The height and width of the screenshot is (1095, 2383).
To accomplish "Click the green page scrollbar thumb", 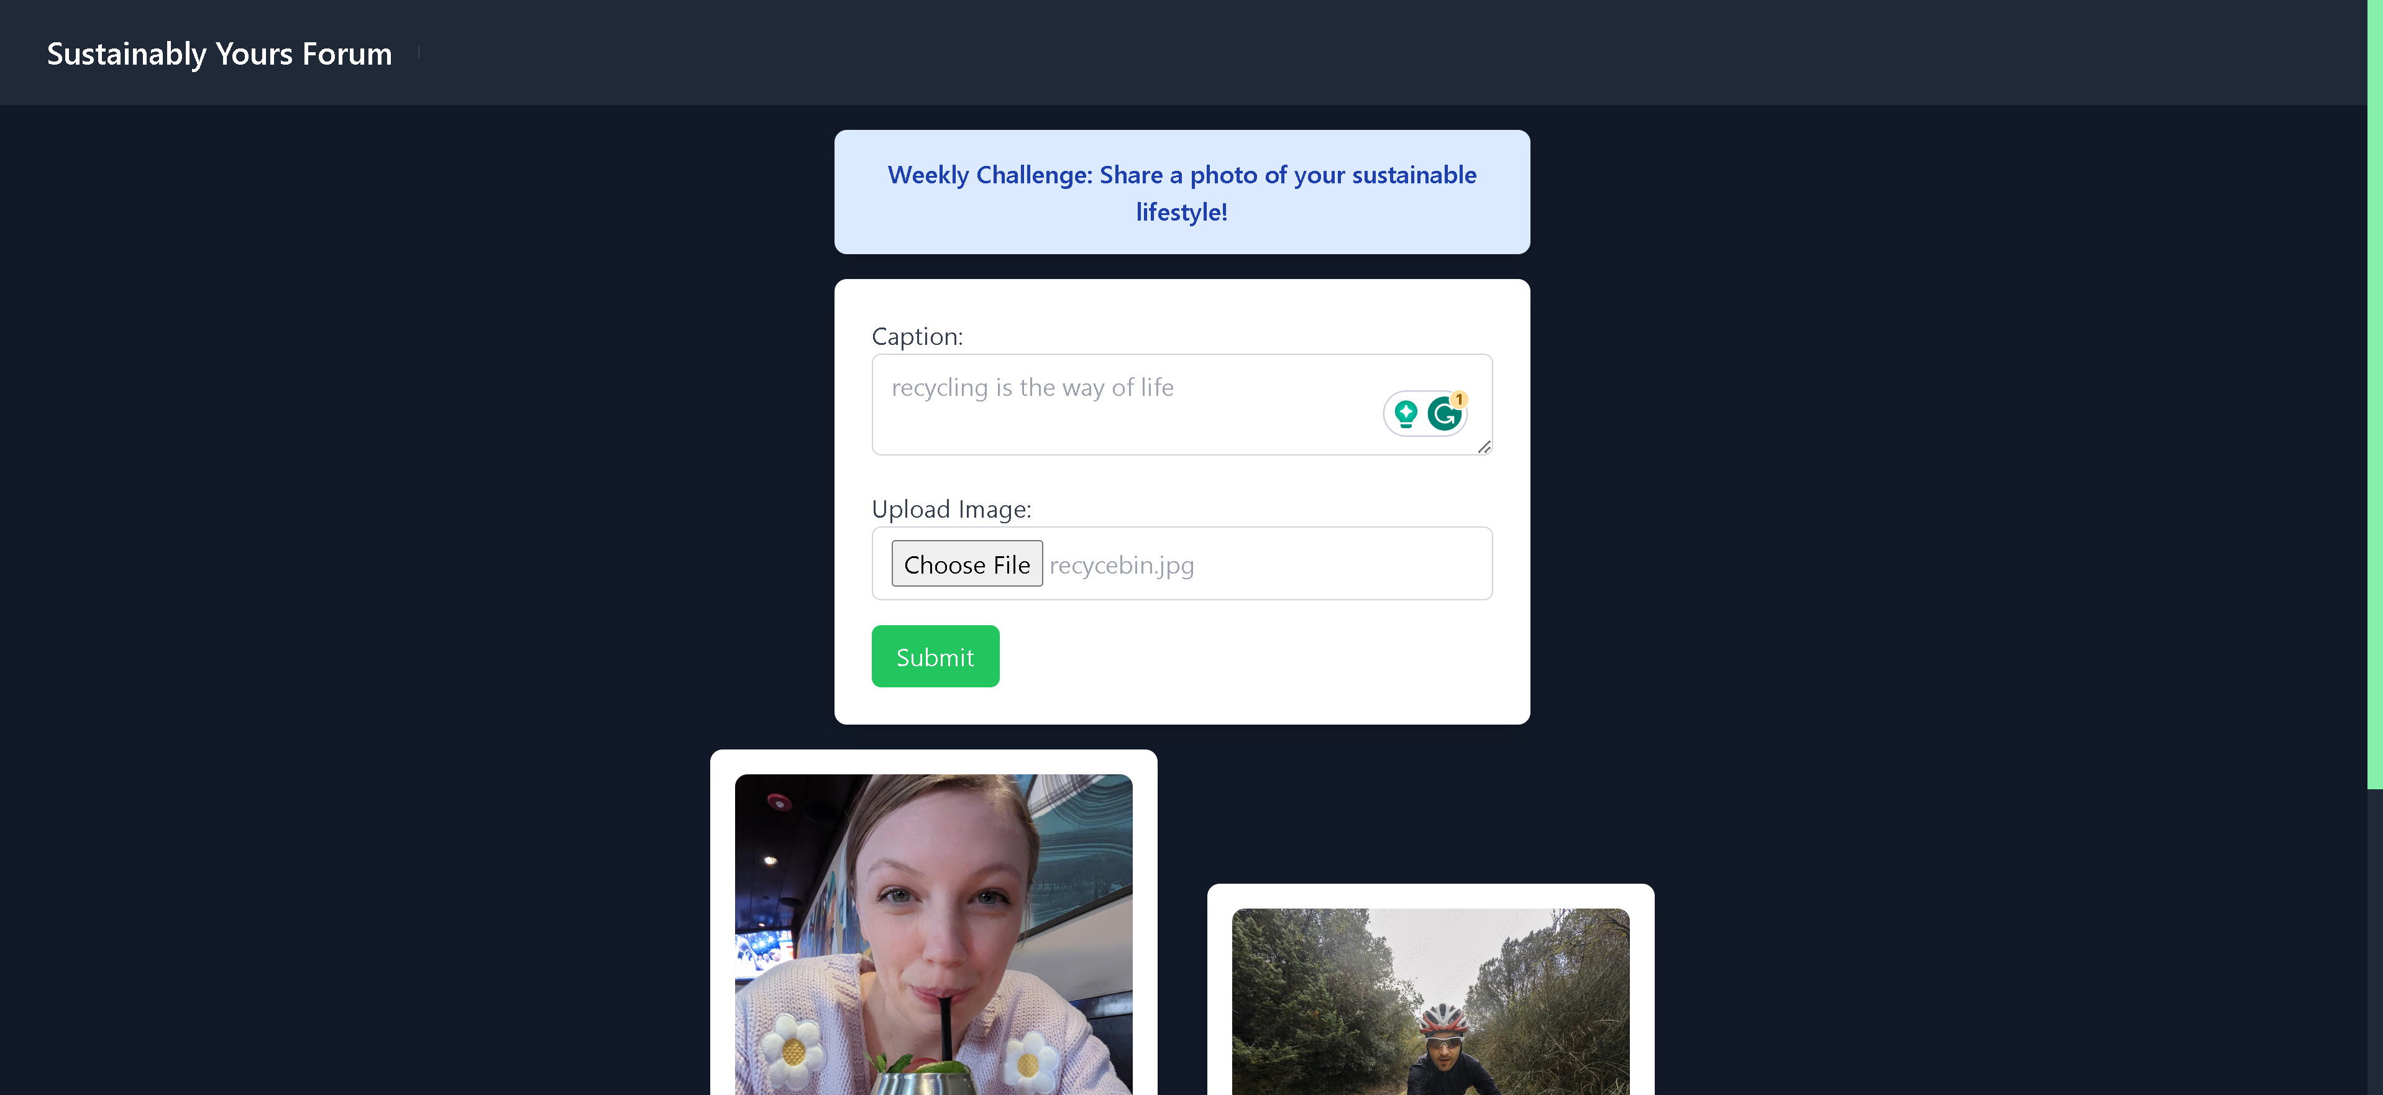I will point(2375,394).
